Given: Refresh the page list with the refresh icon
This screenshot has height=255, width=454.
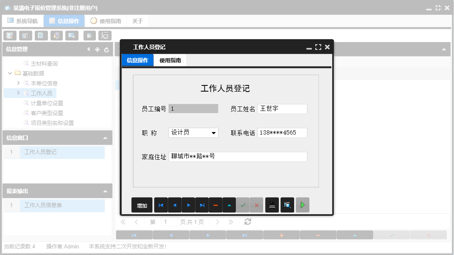Looking at the screenshot, I should click(247, 222).
